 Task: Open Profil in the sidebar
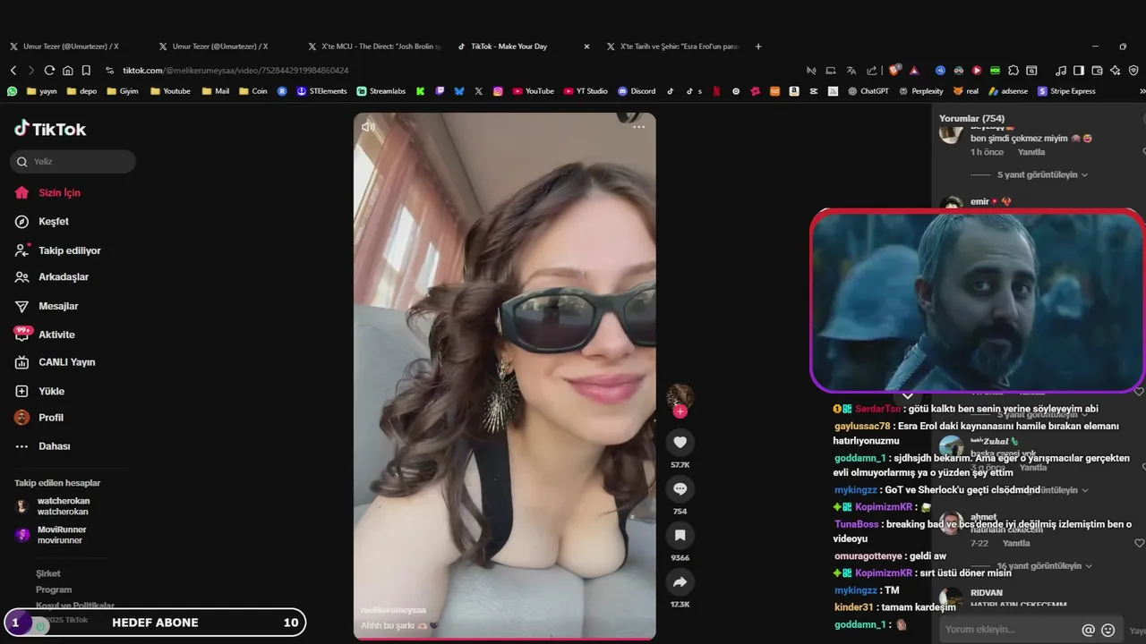38,417
